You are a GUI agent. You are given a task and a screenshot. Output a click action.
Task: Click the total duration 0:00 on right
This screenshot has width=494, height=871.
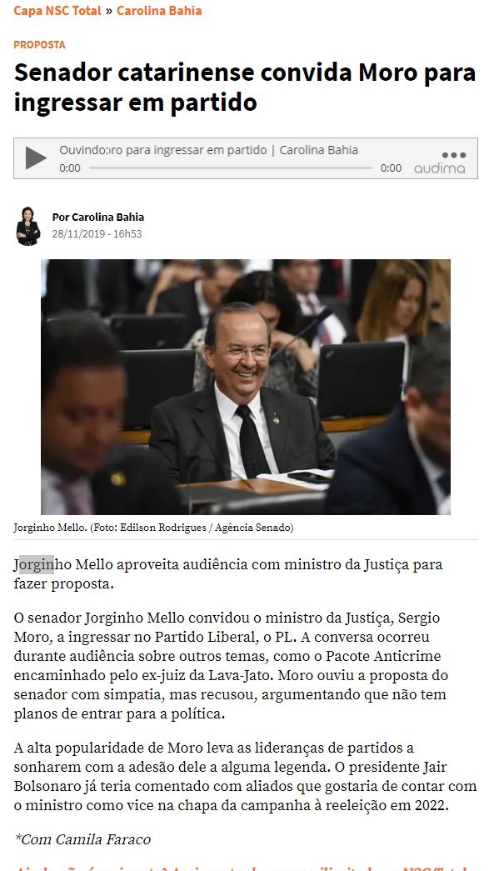(x=391, y=168)
